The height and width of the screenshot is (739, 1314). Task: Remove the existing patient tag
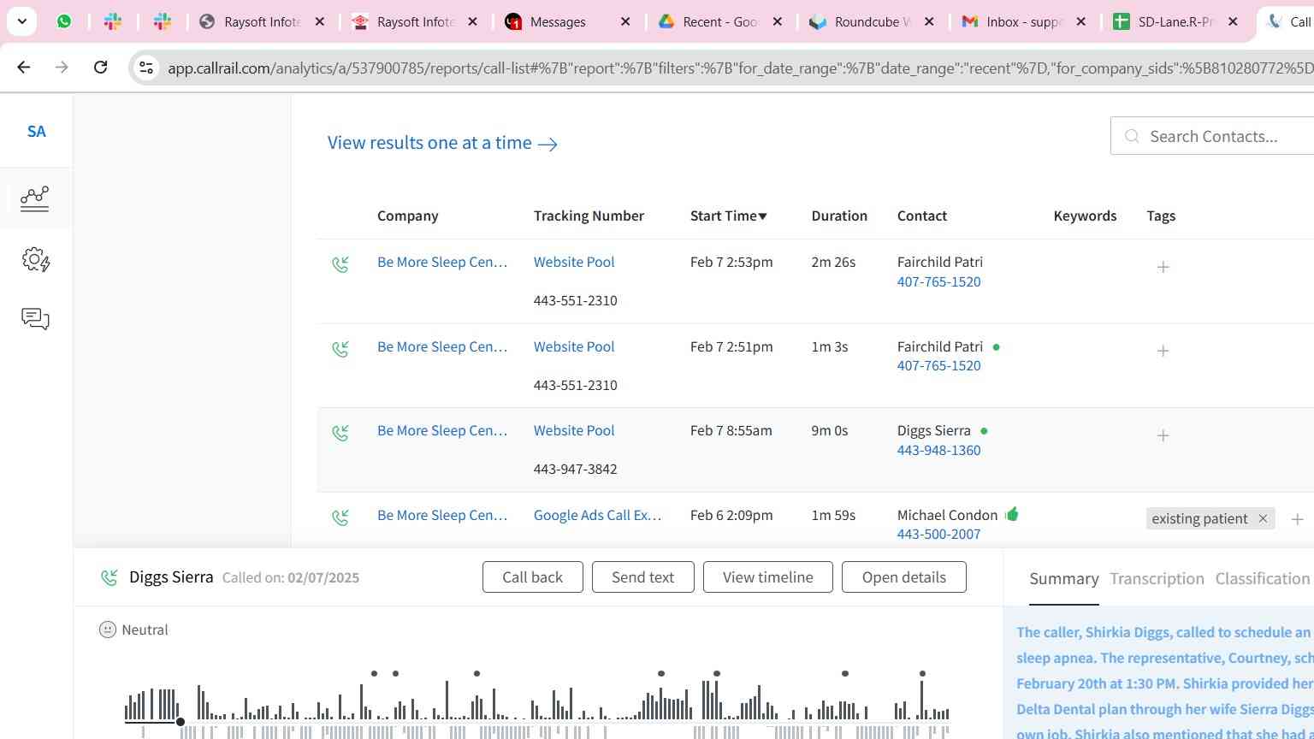click(1263, 518)
